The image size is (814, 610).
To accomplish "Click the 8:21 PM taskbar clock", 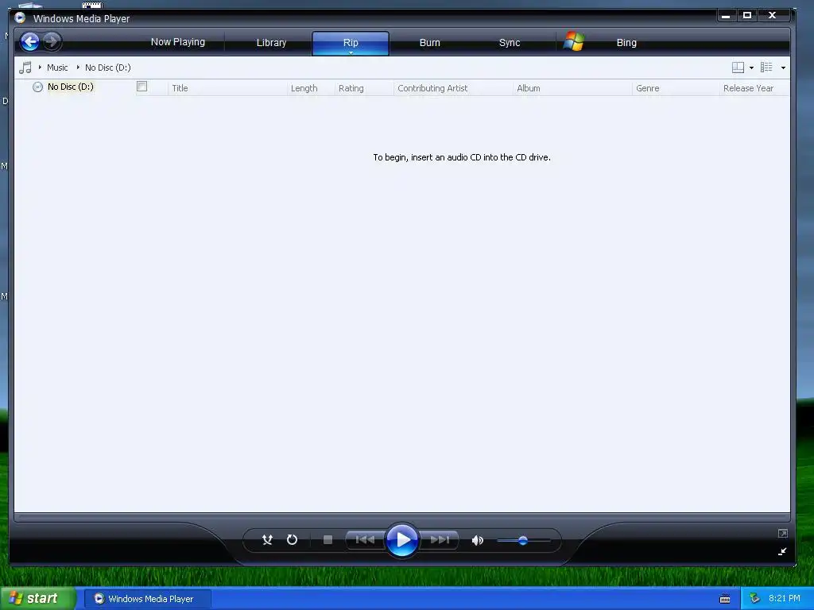I will (x=784, y=599).
